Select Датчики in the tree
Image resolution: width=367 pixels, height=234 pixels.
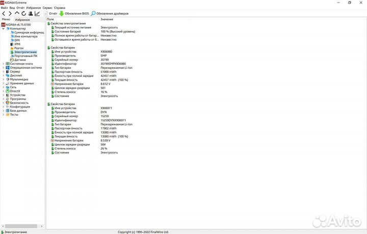pos(20,60)
